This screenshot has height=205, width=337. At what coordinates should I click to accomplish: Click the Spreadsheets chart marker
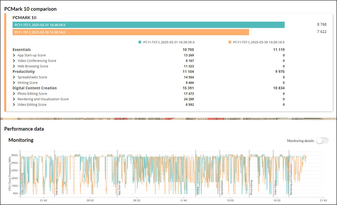(x=222, y=187)
